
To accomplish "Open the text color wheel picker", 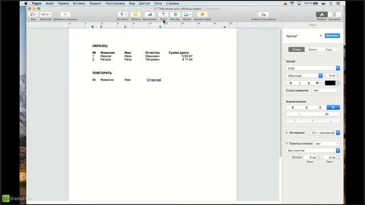I will pyautogui.click(x=338, y=83).
